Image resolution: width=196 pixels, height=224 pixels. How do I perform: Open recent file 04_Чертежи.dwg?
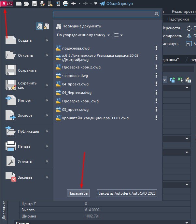(x=77, y=93)
